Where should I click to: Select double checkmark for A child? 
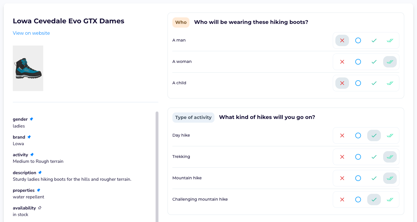(390, 83)
